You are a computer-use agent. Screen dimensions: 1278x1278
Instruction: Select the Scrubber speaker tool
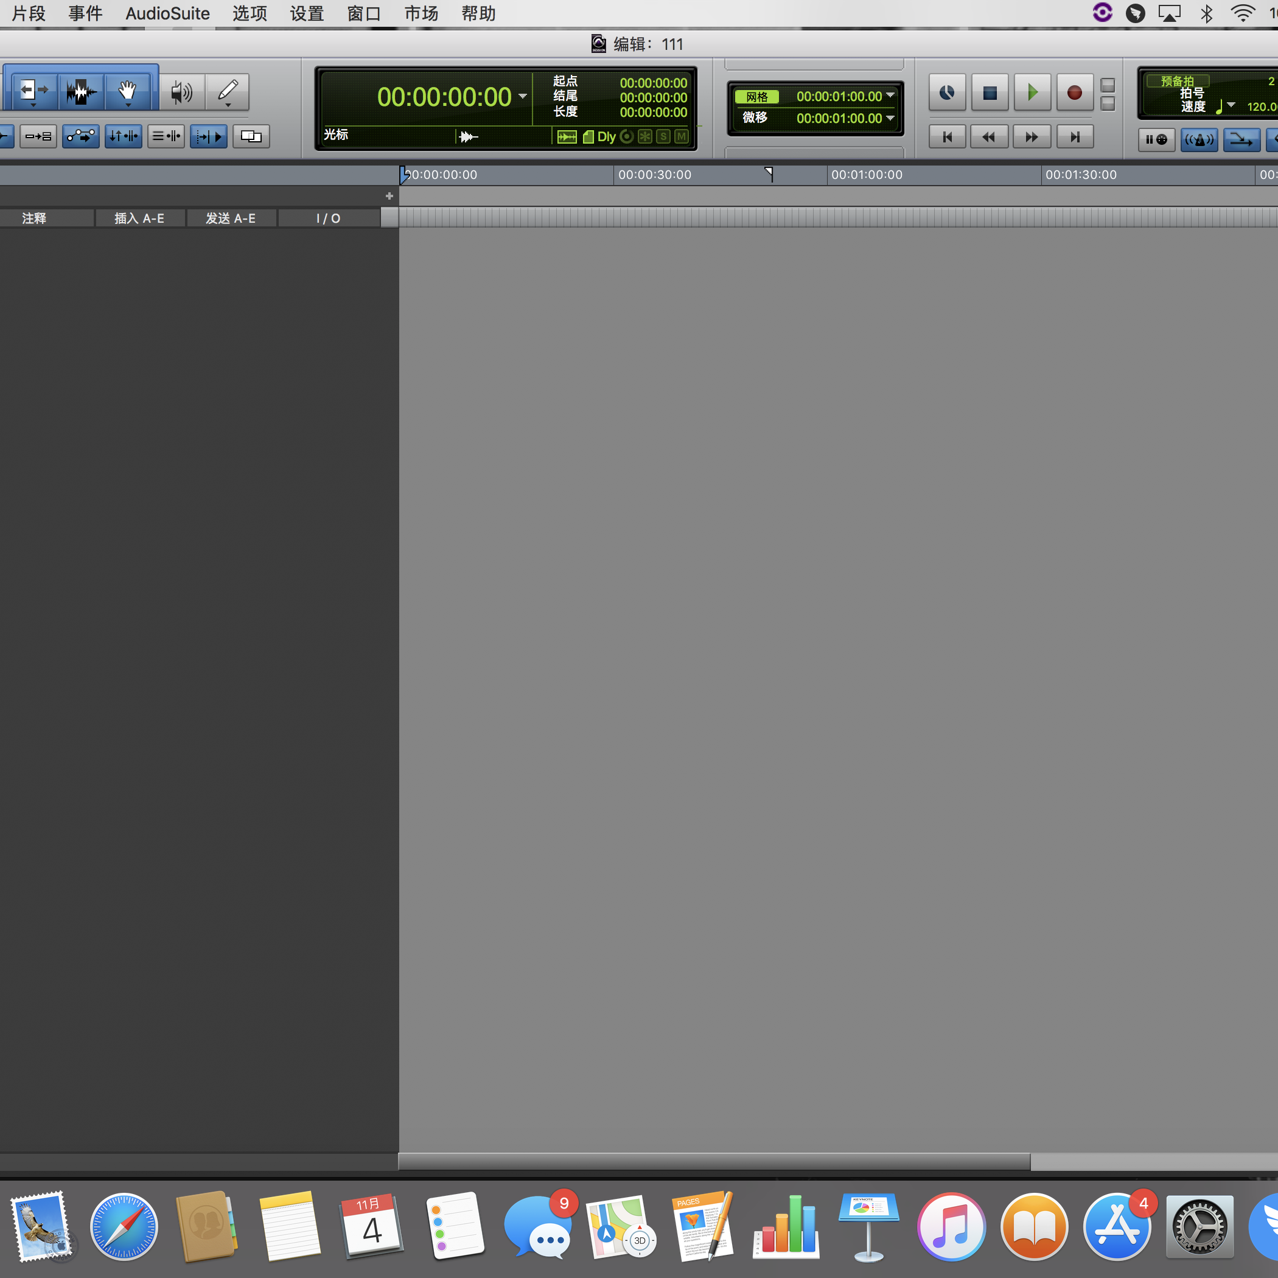(x=181, y=91)
